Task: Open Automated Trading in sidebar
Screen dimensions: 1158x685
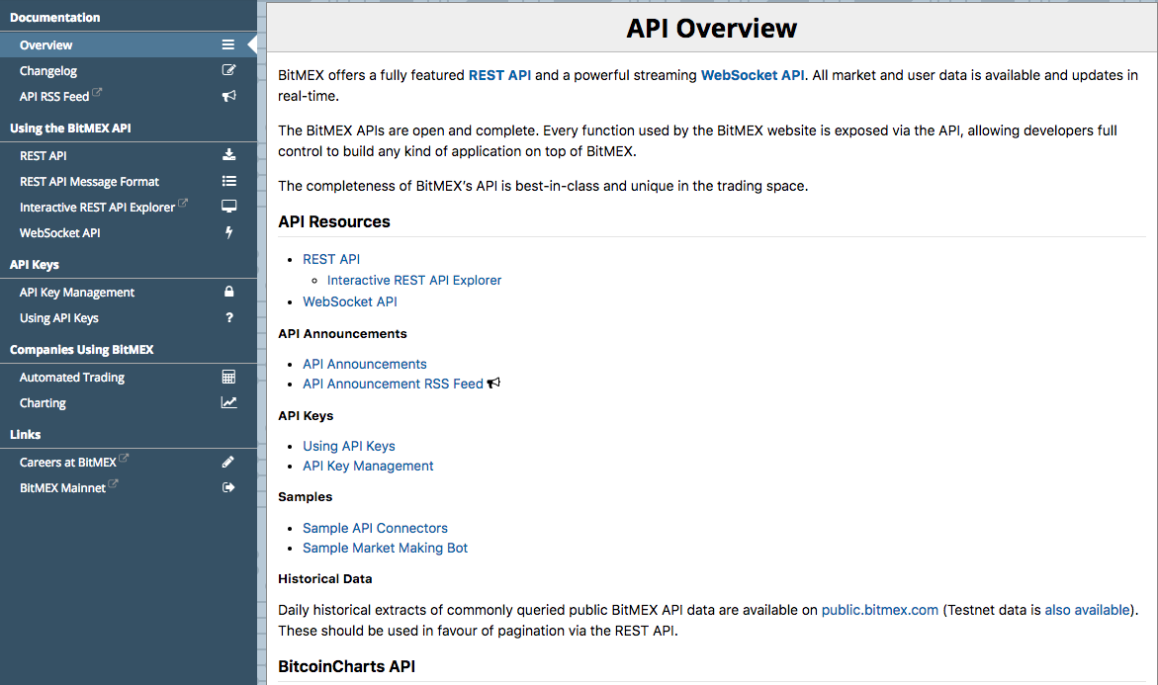Action: (x=129, y=378)
